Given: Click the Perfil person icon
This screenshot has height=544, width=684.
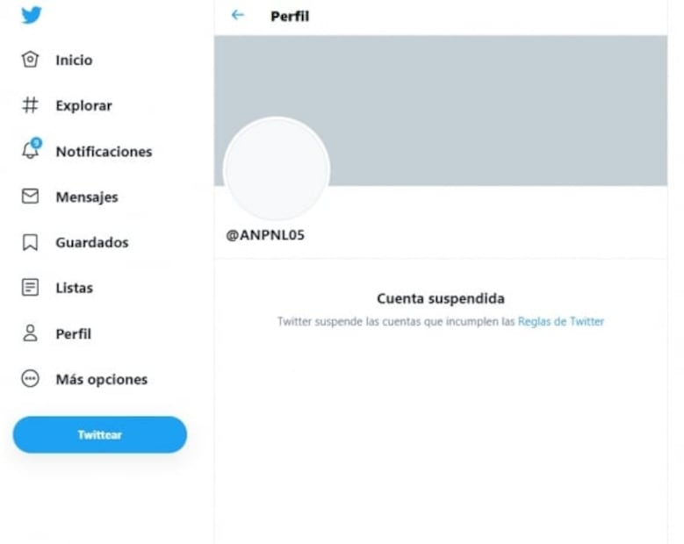Looking at the screenshot, I should [30, 333].
